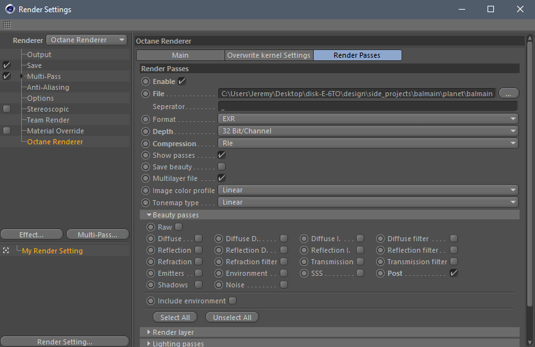Click the animation dot next to Raw
535x347 pixels.
coord(151,227)
